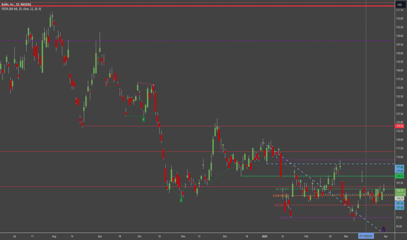Click the 01:09:14 bar countdown label
The height and width of the screenshot is (240, 407).
click(x=400, y=194)
